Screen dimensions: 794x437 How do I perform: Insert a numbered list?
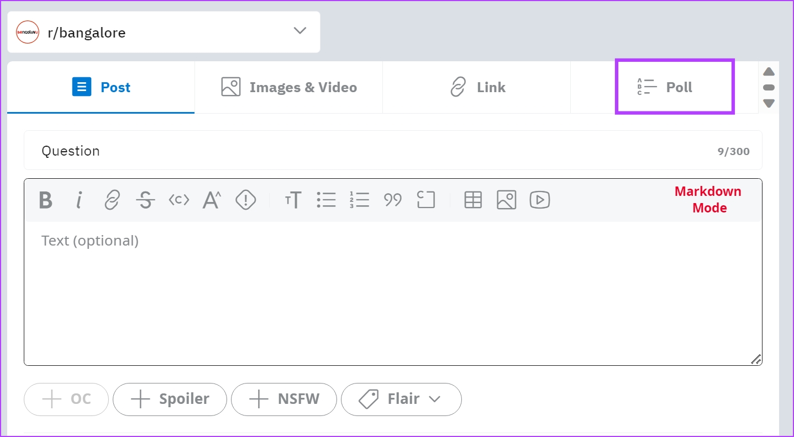point(359,200)
